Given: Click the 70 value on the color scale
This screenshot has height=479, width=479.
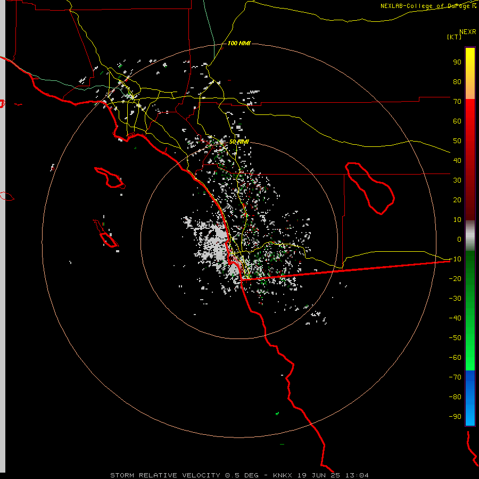Looking at the screenshot, I should tap(457, 102).
